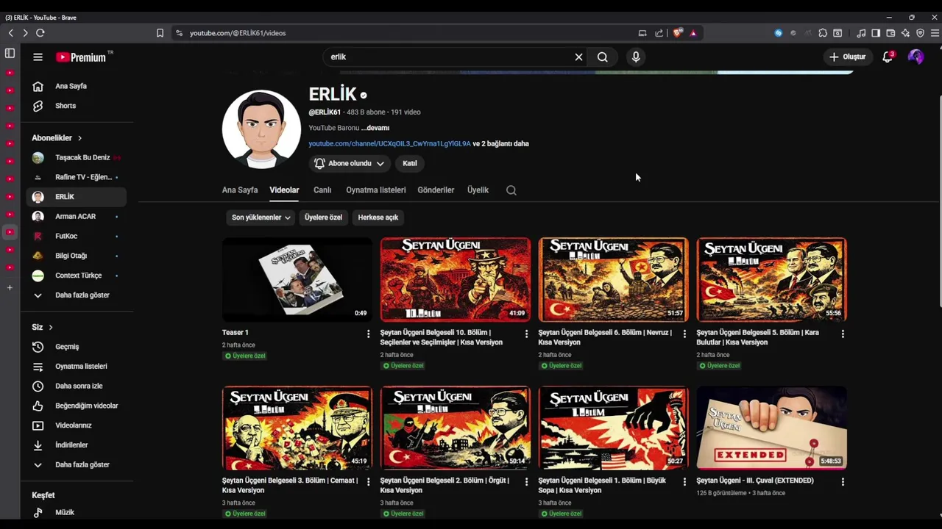
Task: Open the notifications bell
Action: tap(888, 57)
